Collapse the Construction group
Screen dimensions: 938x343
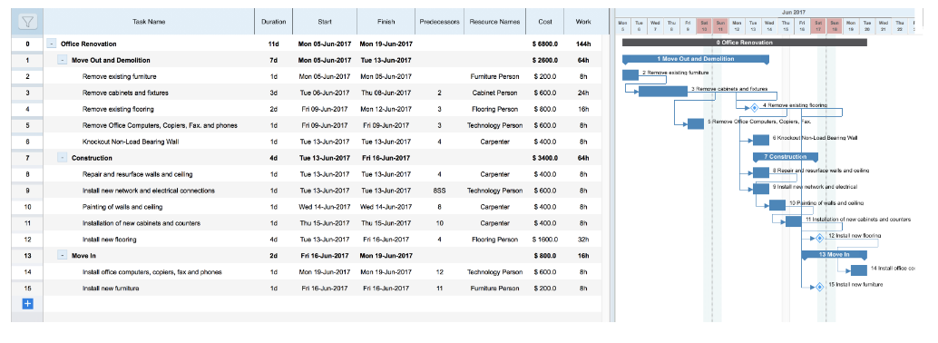coord(63,157)
